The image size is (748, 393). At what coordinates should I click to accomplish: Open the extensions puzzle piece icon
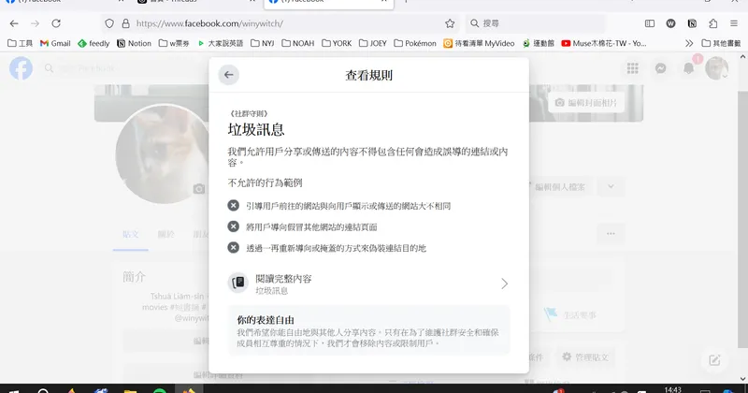point(712,23)
